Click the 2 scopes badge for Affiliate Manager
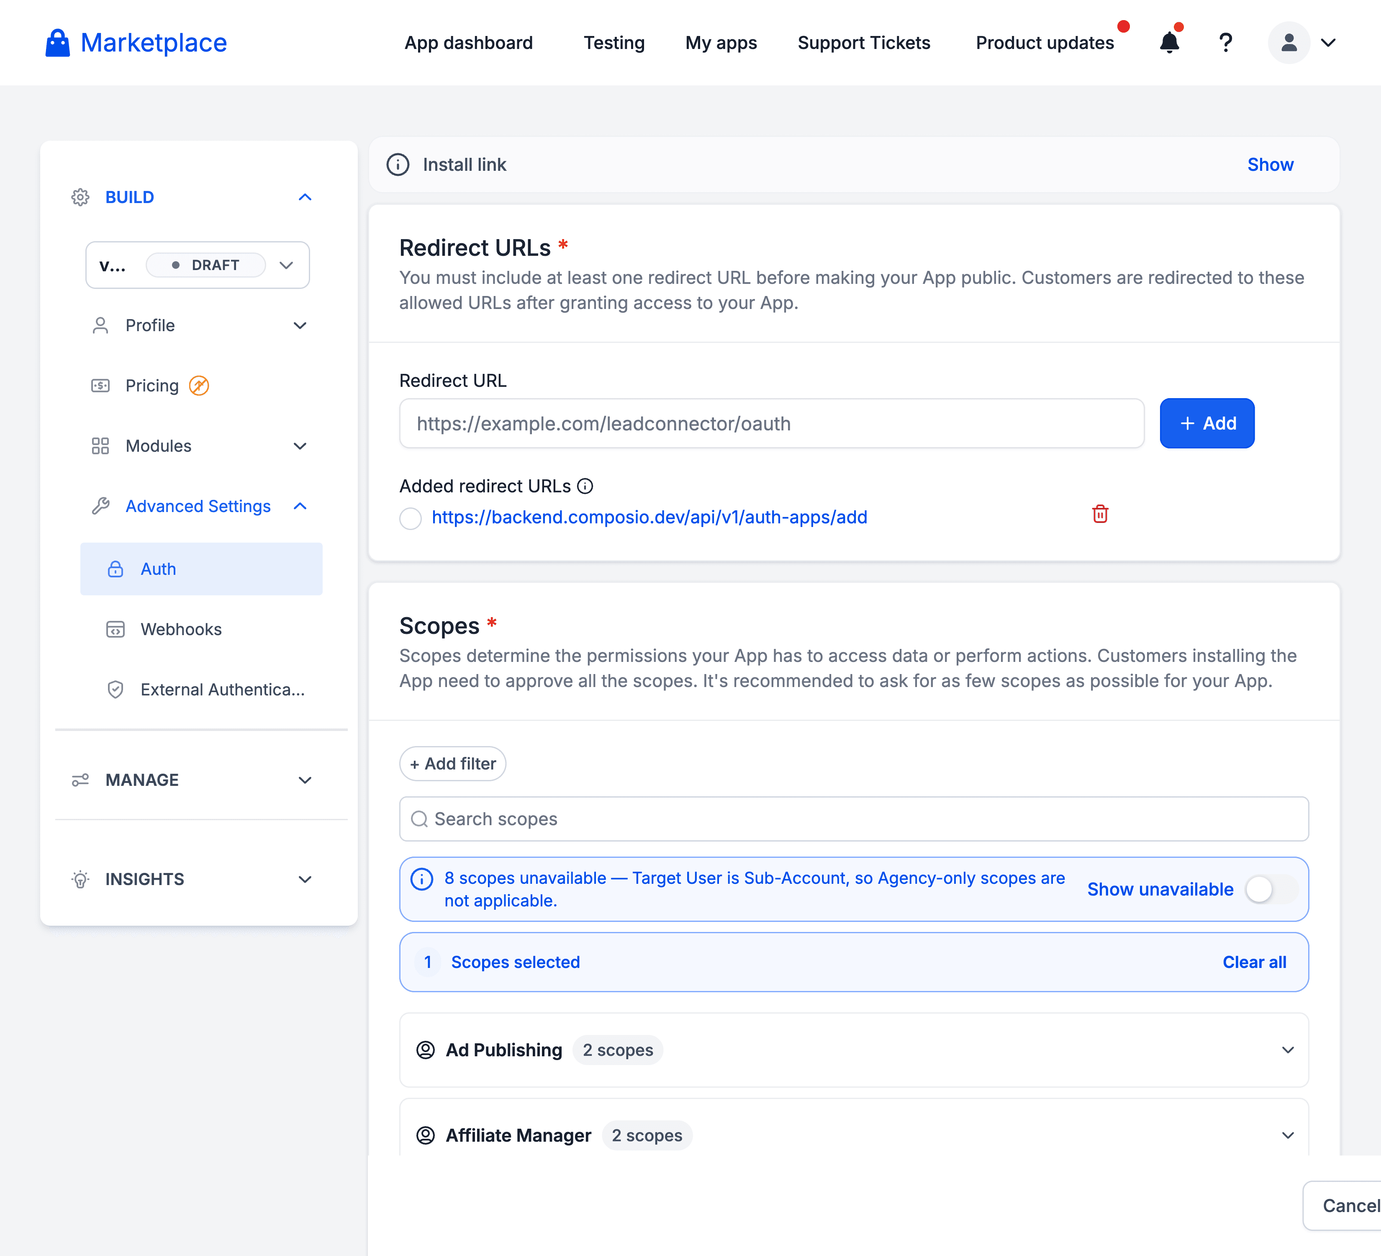The width and height of the screenshot is (1381, 1256). pyautogui.click(x=647, y=1136)
